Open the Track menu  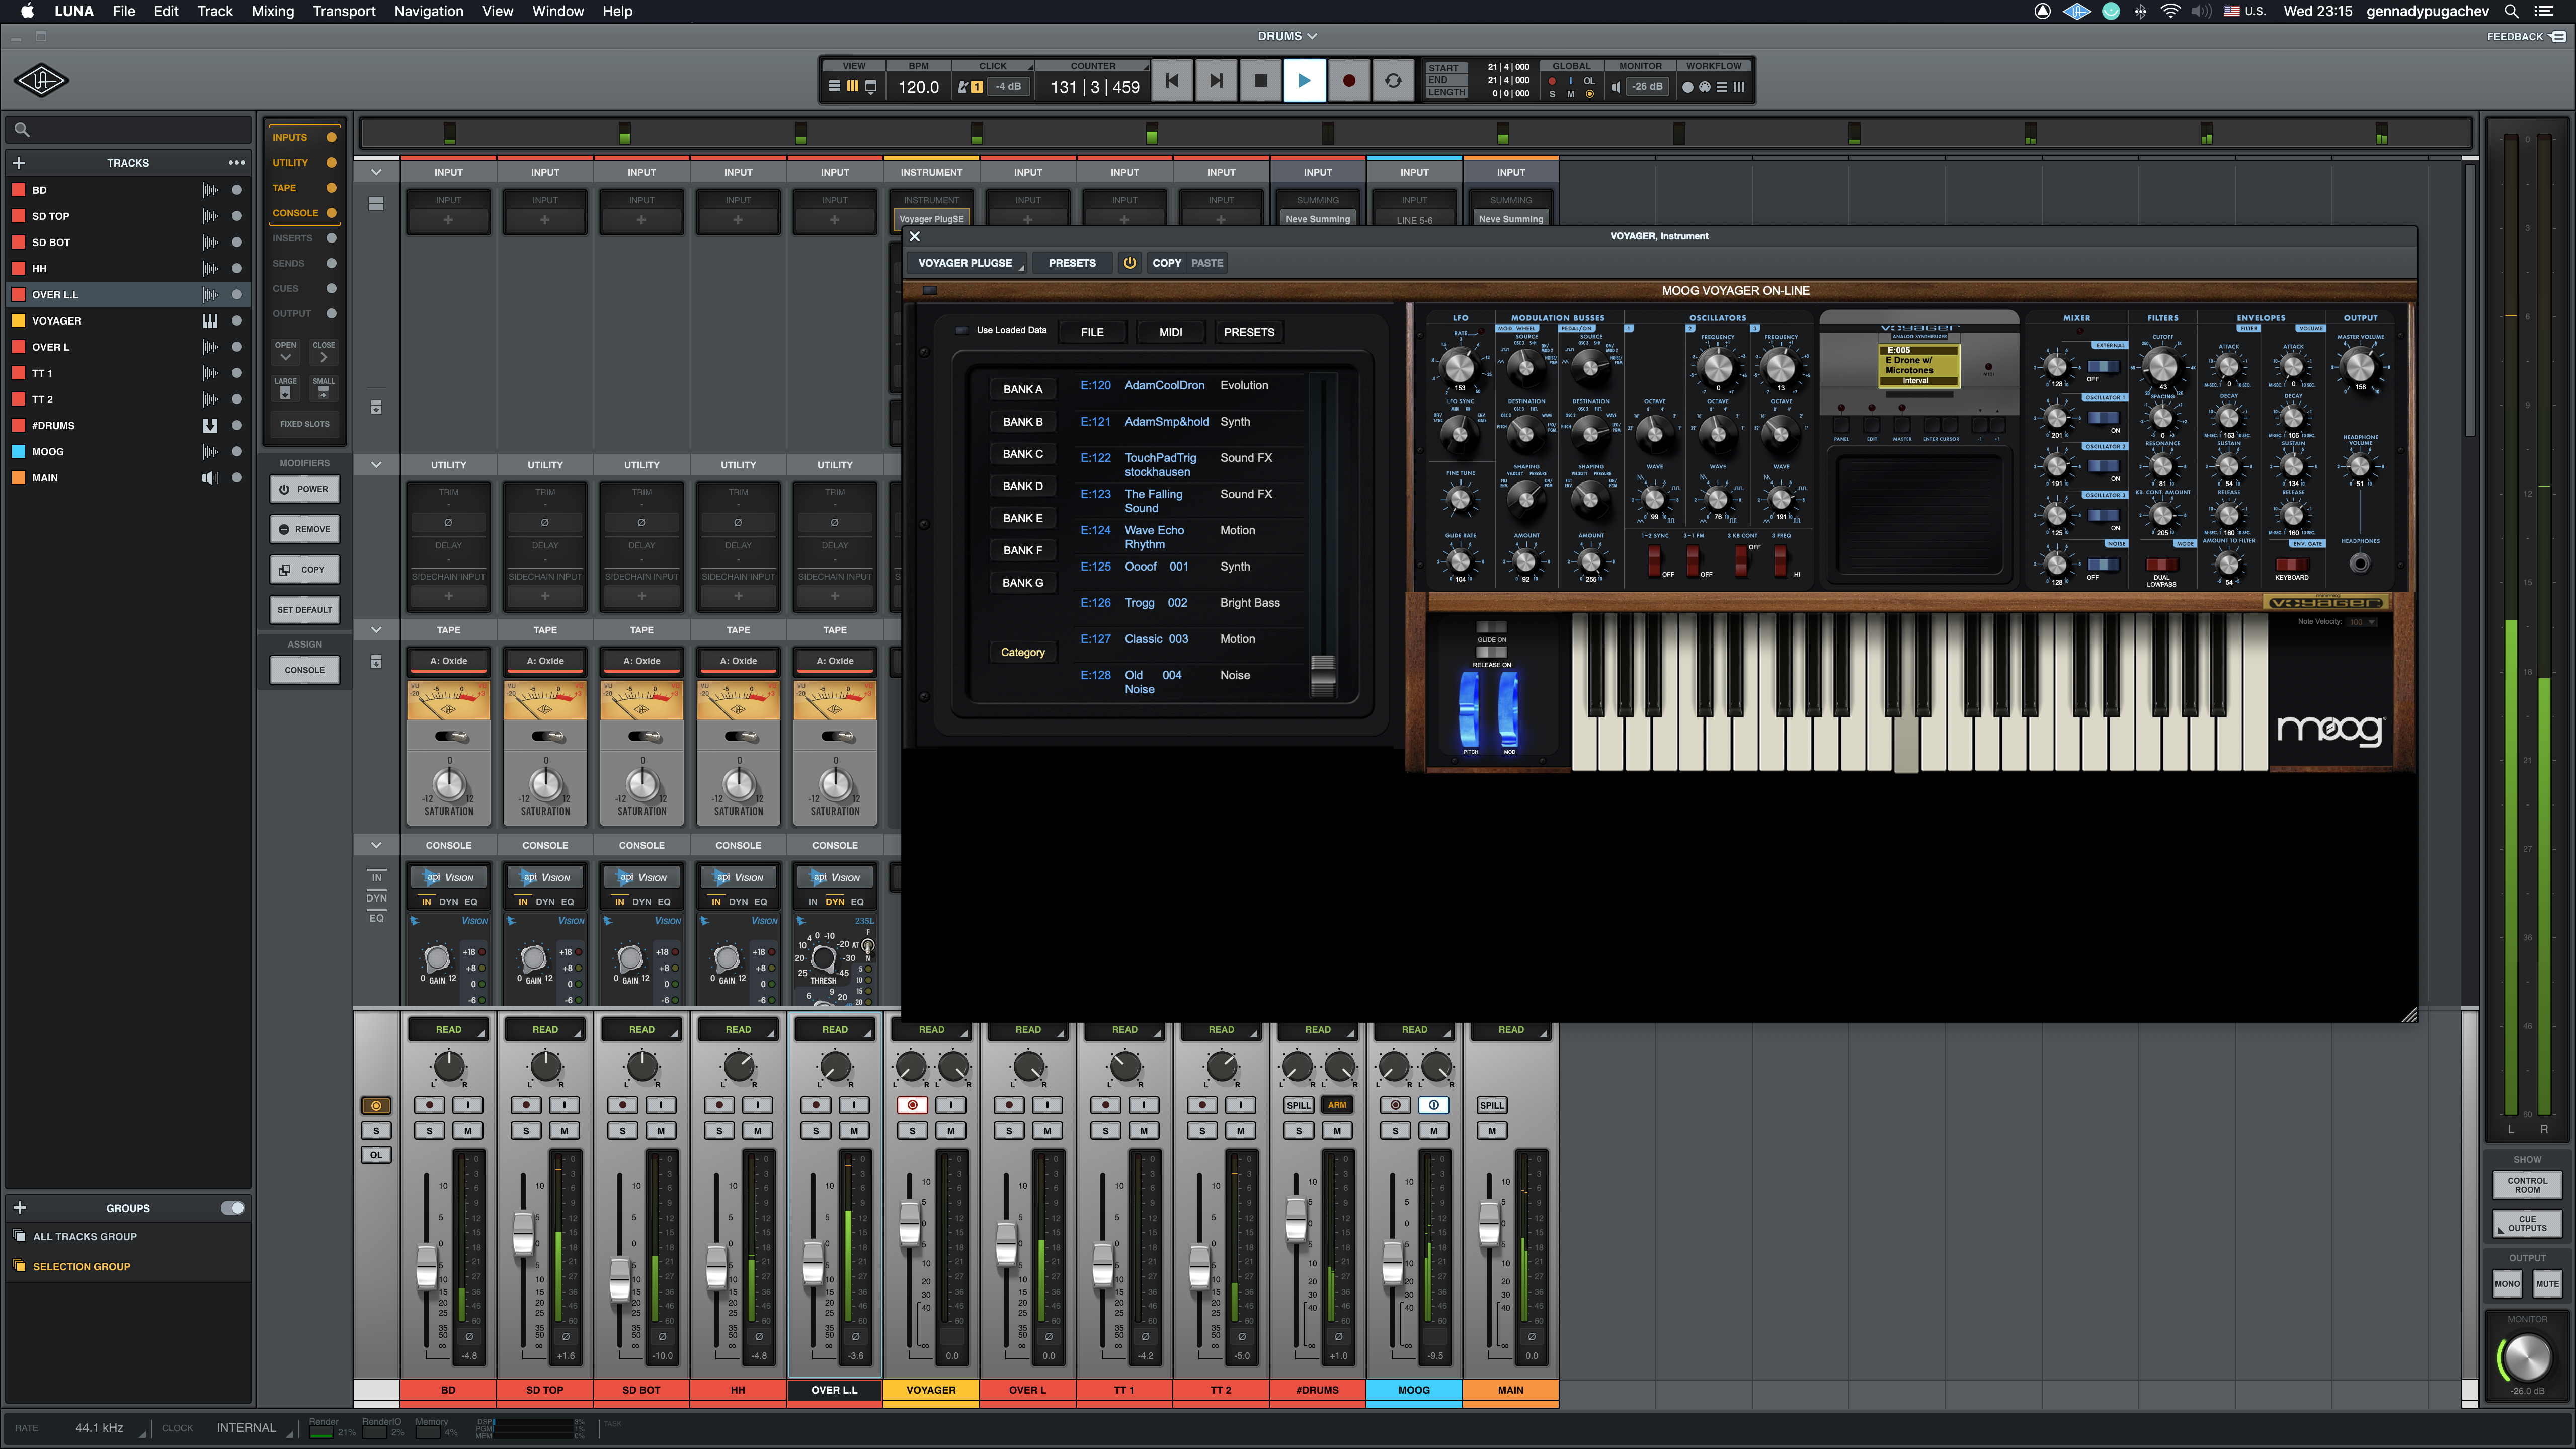click(x=214, y=11)
